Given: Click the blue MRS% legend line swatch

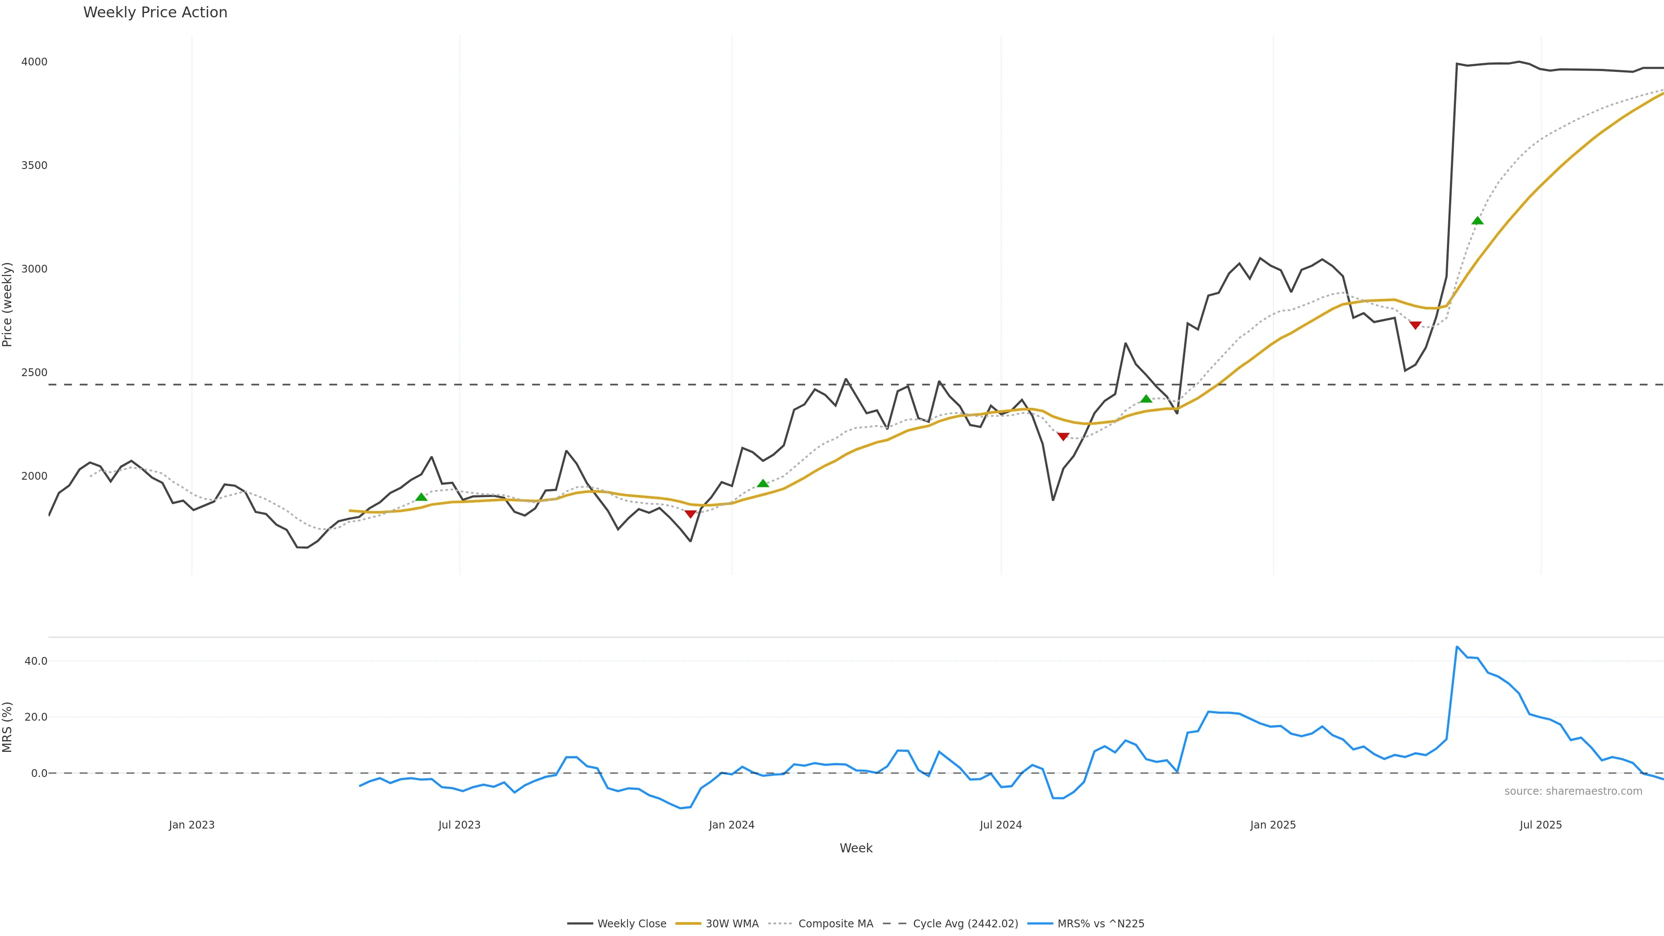Looking at the screenshot, I should pyautogui.click(x=1040, y=924).
